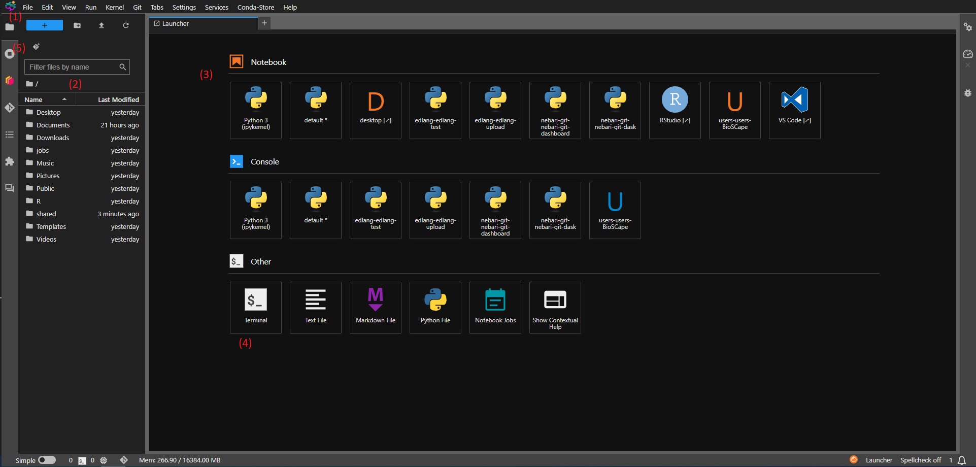Open the Kernel menu
The image size is (976, 467).
pyautogui.click(x=115, y=7)
